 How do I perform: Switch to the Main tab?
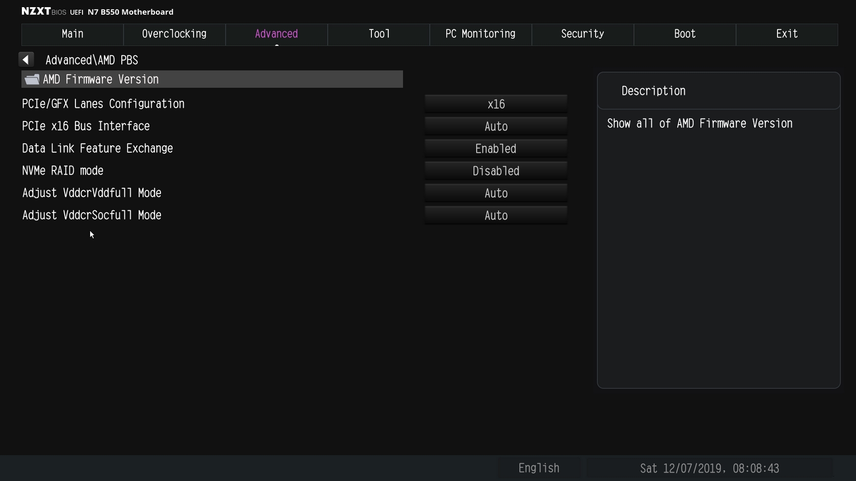72,34
